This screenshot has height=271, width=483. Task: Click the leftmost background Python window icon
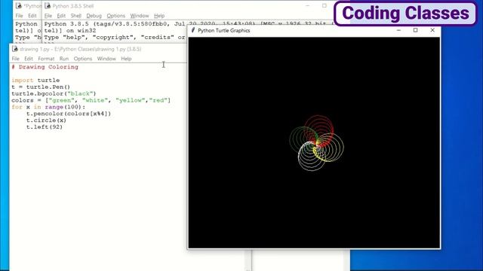point(18,6)
